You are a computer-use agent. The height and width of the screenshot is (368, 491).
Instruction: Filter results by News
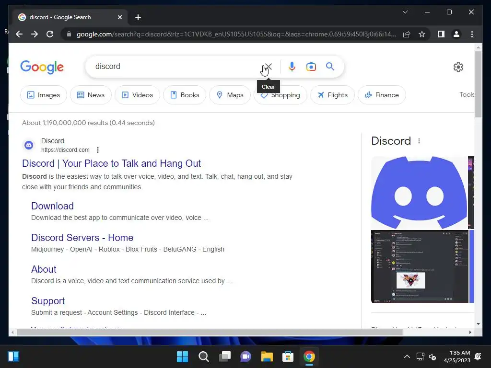(91, 95)
